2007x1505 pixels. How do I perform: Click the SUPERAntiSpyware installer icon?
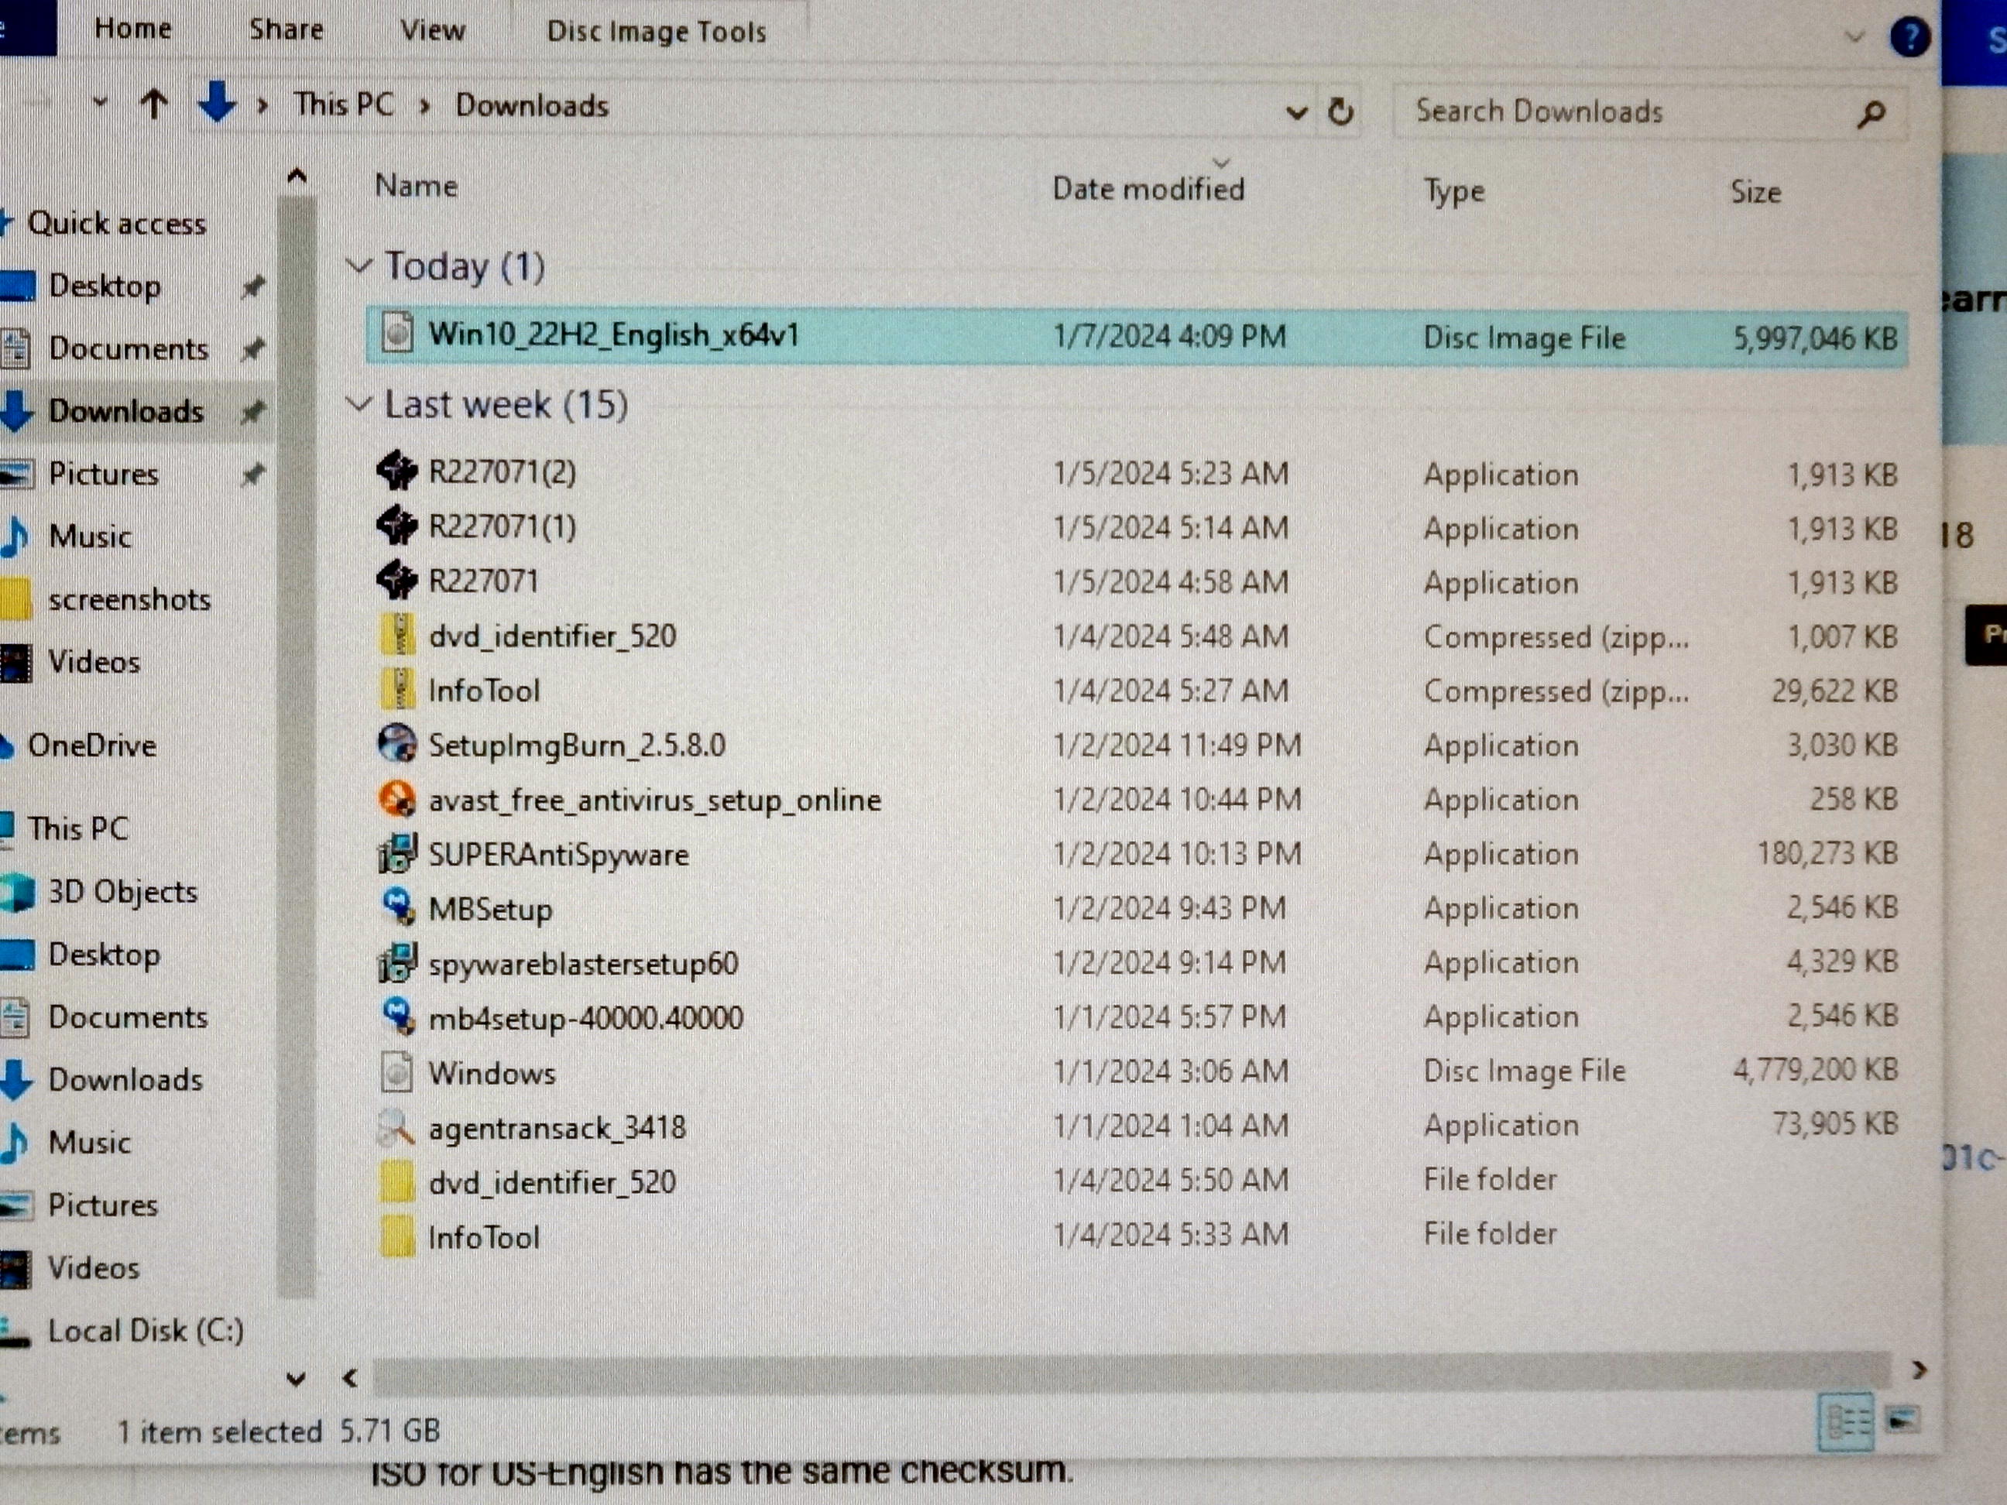tap(396, 852)
